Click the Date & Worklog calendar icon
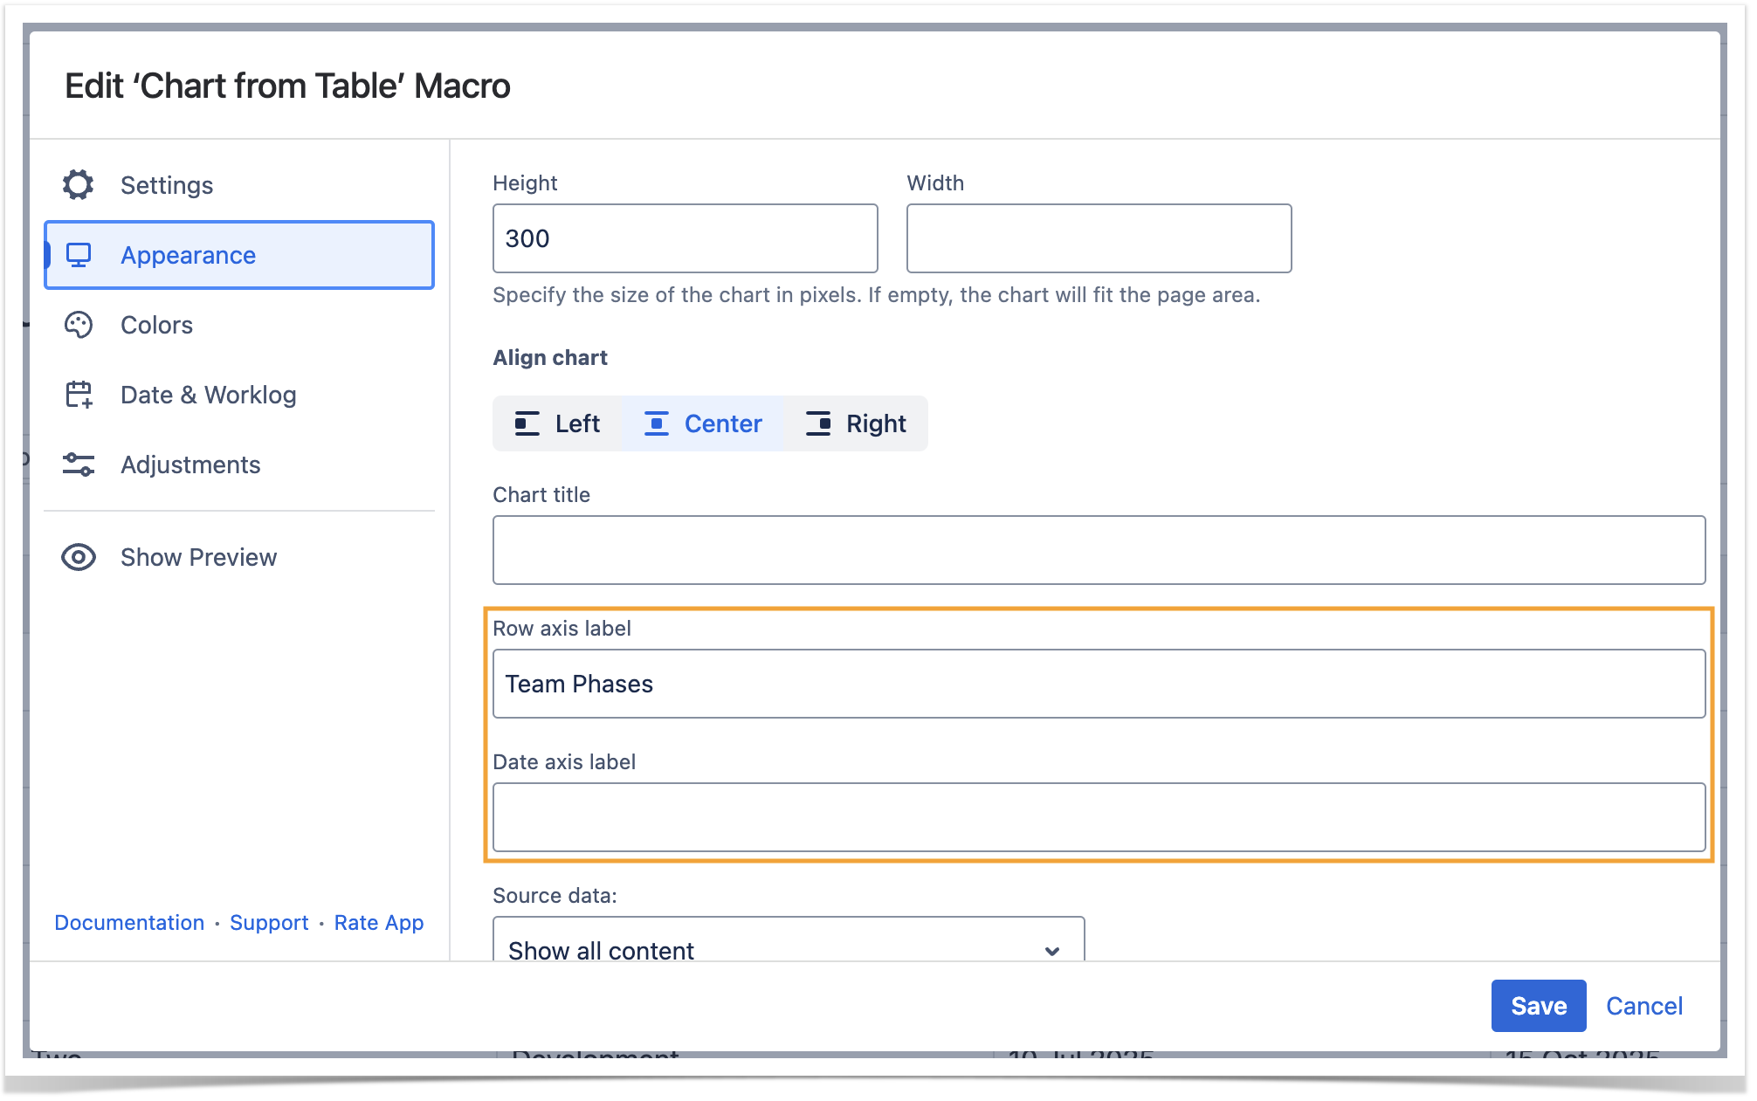The image size is (1757, 1101). point(79,395)
